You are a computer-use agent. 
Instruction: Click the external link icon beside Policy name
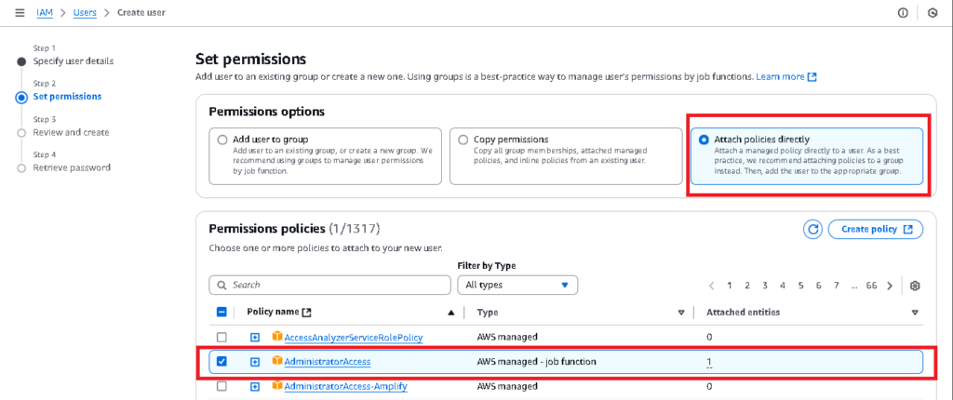click(307, 312)
